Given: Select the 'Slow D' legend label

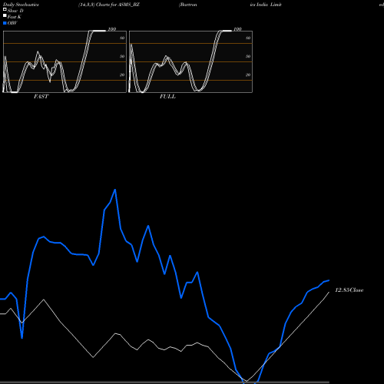Looking at the screenshot, I should click(15, 11).
